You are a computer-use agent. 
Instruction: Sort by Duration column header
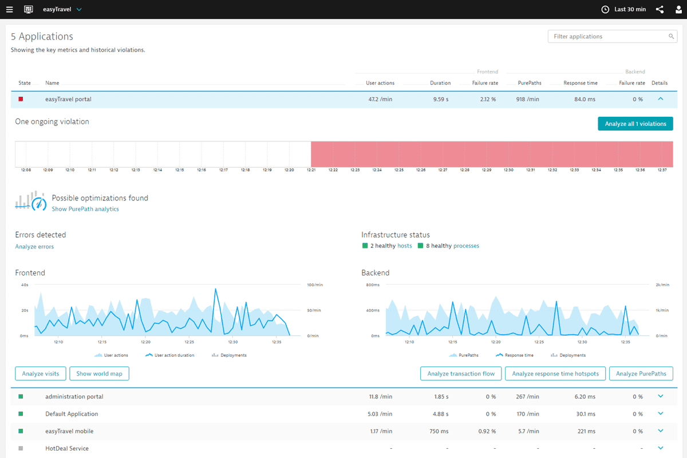coord(440,83)
